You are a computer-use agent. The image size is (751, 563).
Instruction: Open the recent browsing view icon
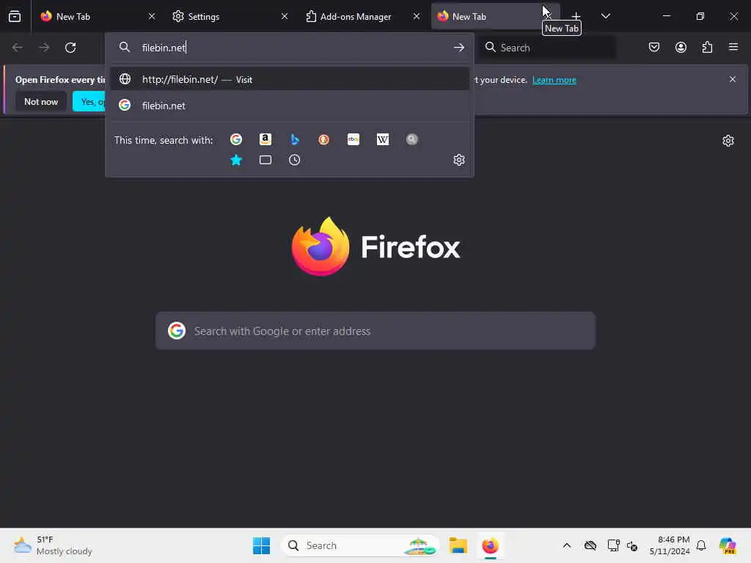pos(15,16)
